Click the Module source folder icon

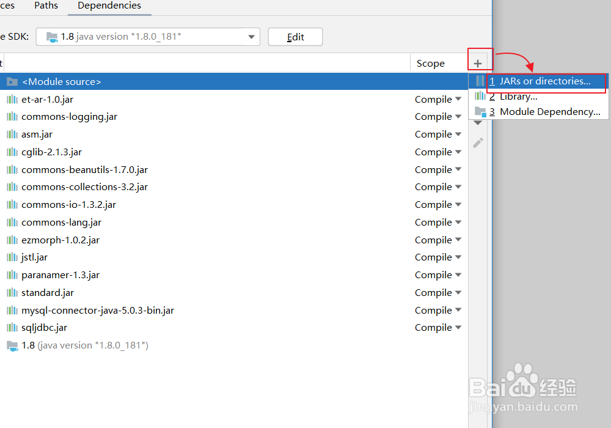tap(12, 81)
